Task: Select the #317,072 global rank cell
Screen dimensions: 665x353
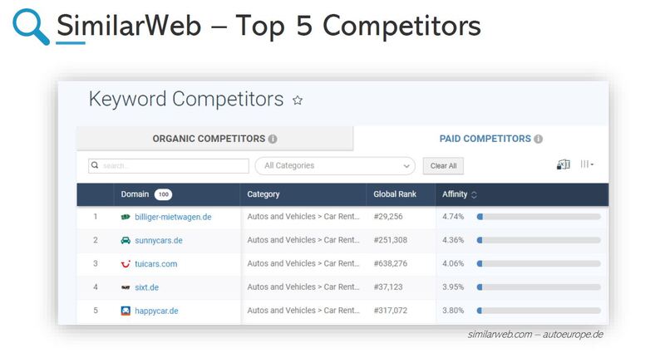Action: point(390,311)
